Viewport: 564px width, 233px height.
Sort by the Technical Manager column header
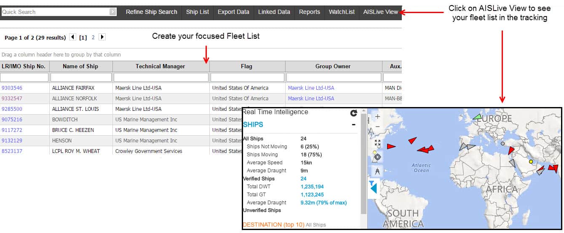click(x=160, y=66)
